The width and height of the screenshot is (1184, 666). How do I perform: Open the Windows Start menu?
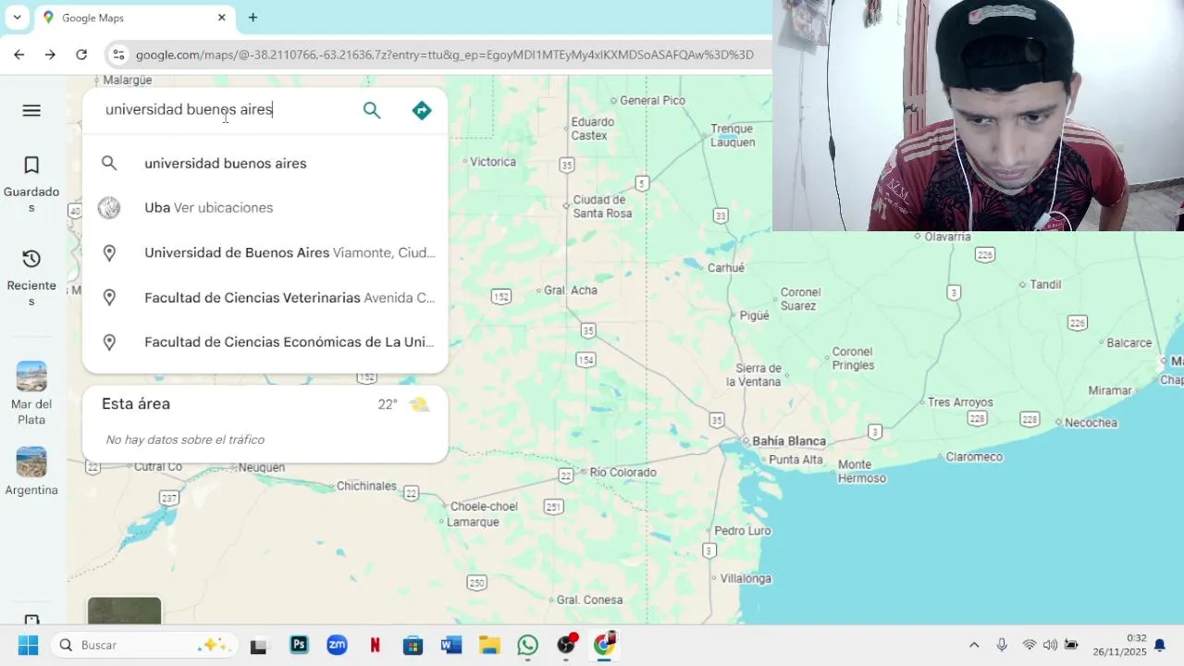[29, 645]
